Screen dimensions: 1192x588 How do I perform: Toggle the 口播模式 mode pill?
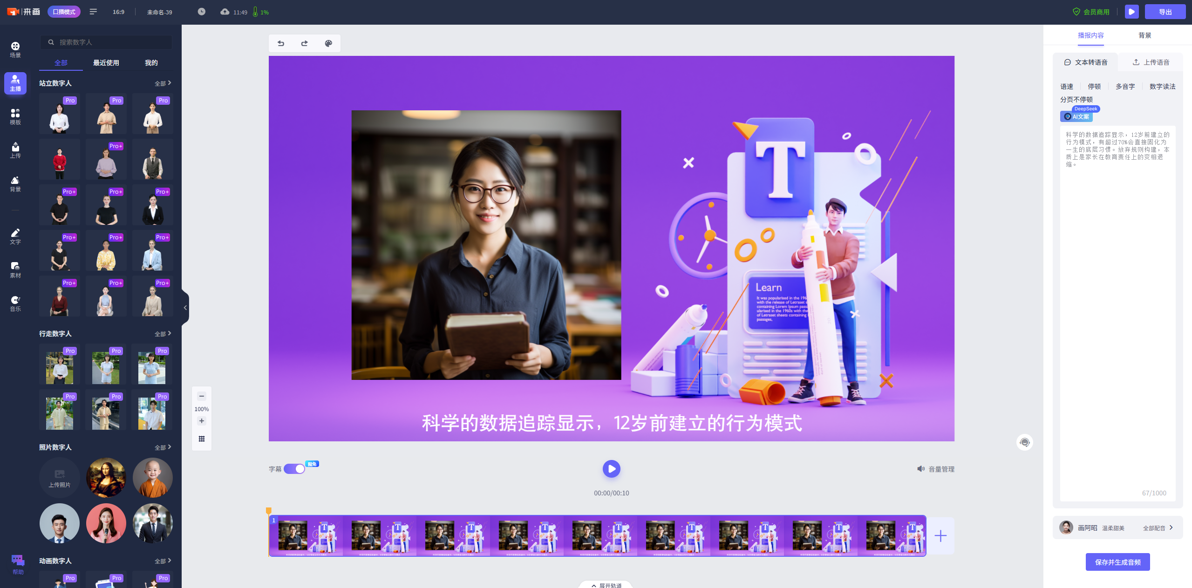tap(64, 12)
